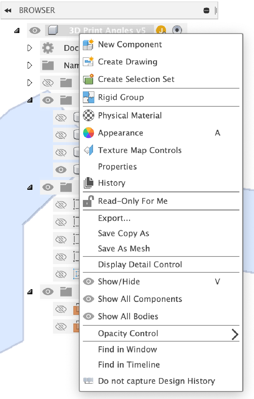
Task: Click the BROWSER panel title
Action: (37, 10)
